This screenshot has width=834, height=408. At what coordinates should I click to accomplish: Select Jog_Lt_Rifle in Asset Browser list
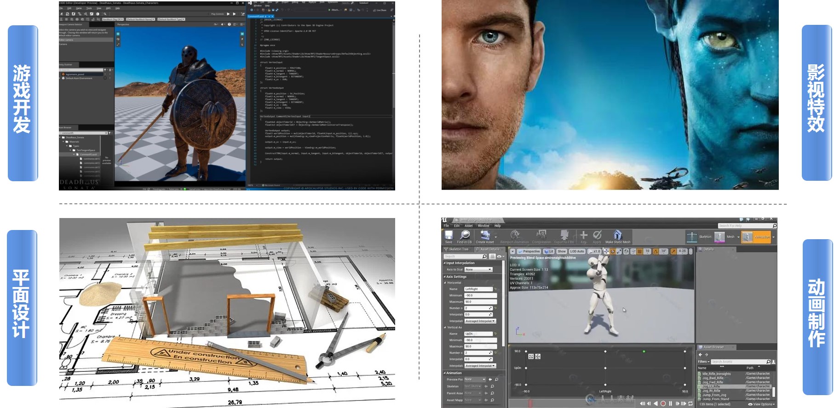pos(735,386)
